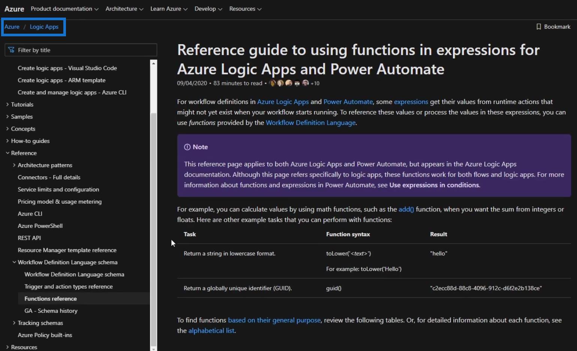The height and width of the screenshot is (351, 577).
Task: Click the Azure logo in header
Action: 14,9
